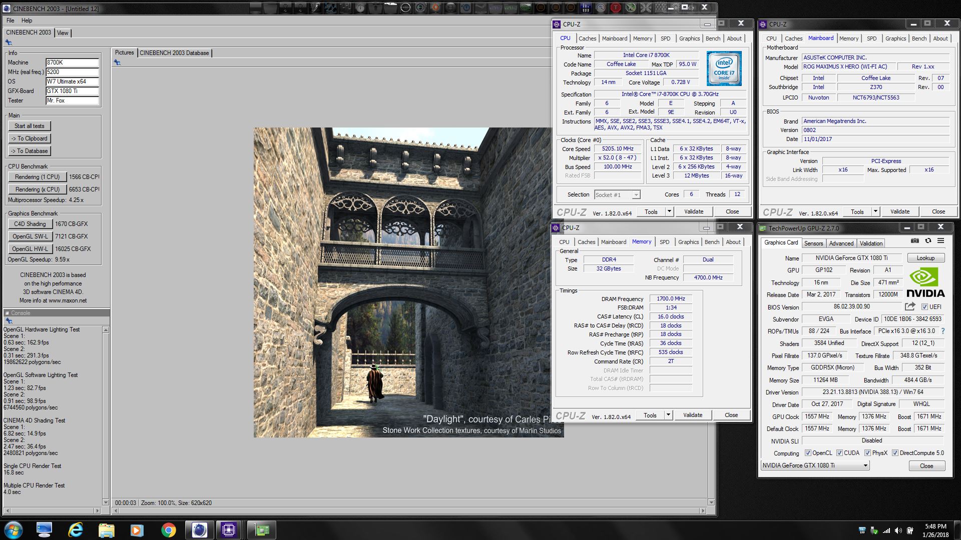Screen dimensions: 961x540
Task: Click the NVIDIA logo in GPU-Z
Action: (925, 283)
